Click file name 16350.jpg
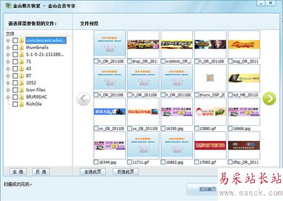This screenshot has height=201, width=283. (175, 129)
